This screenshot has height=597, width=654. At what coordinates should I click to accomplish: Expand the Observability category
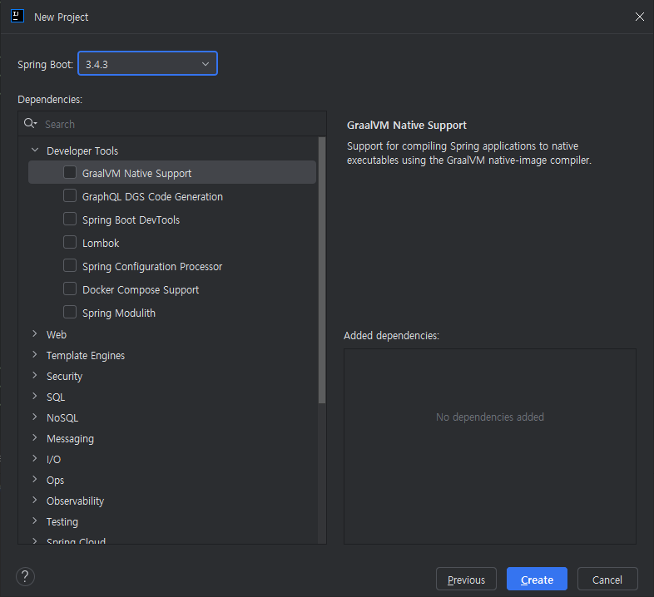[x=35, y=501]
